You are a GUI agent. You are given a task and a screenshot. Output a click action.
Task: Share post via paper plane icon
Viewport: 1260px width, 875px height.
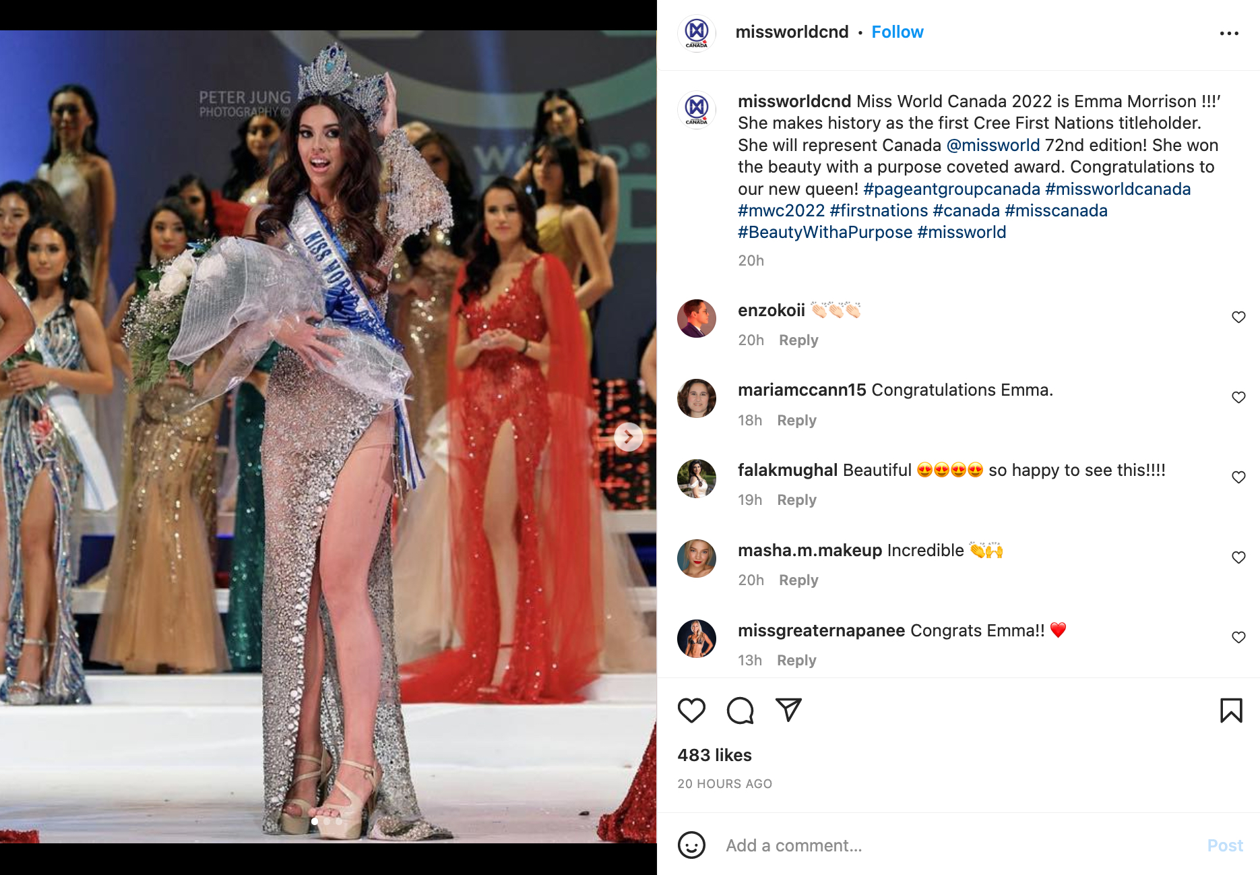pyautogui.click(x=788, y=710)
